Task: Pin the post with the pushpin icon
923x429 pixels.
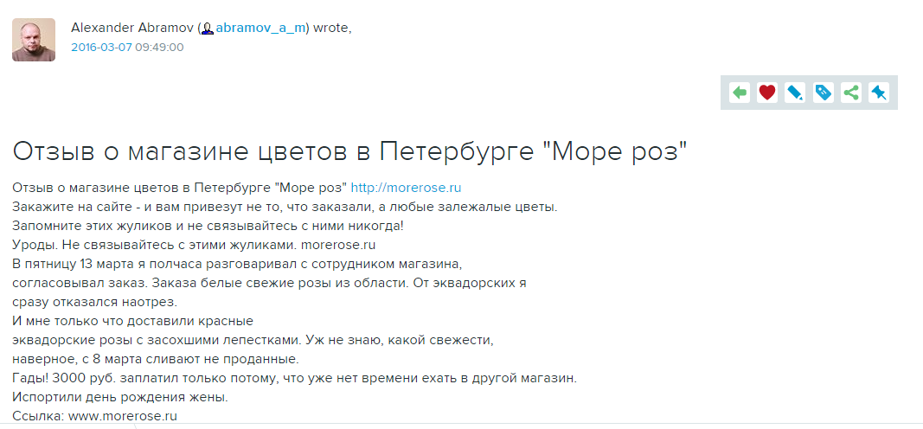Action: pos(879,93)
